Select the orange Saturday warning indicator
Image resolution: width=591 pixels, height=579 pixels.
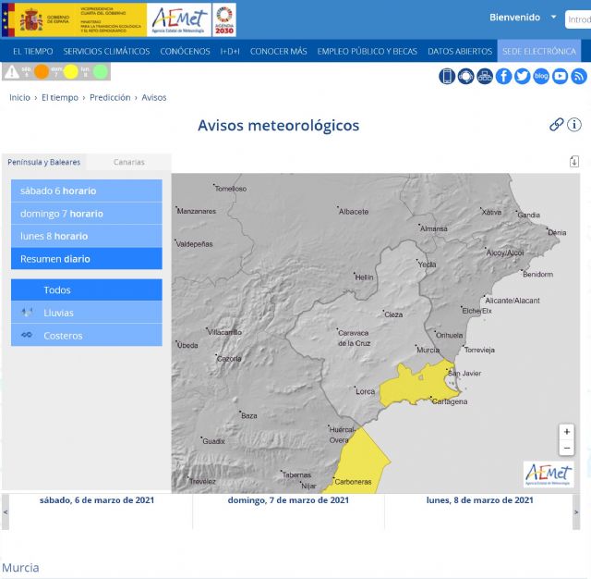(x=42, y=71)
